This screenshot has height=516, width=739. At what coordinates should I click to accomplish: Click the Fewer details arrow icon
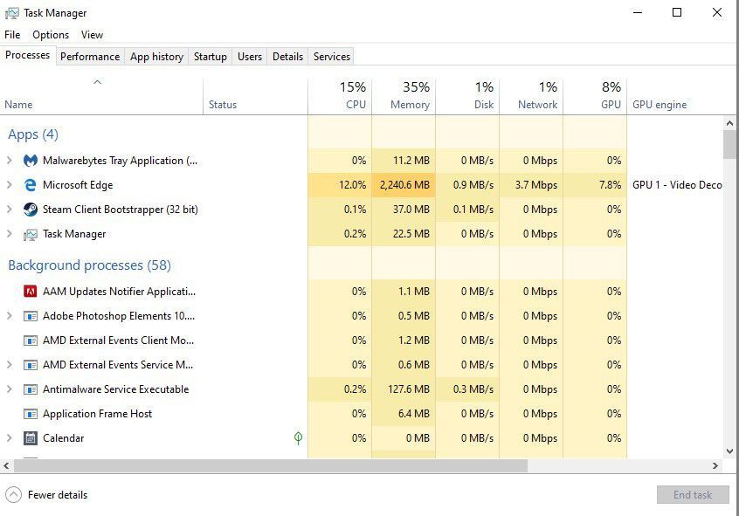point(14,495)
